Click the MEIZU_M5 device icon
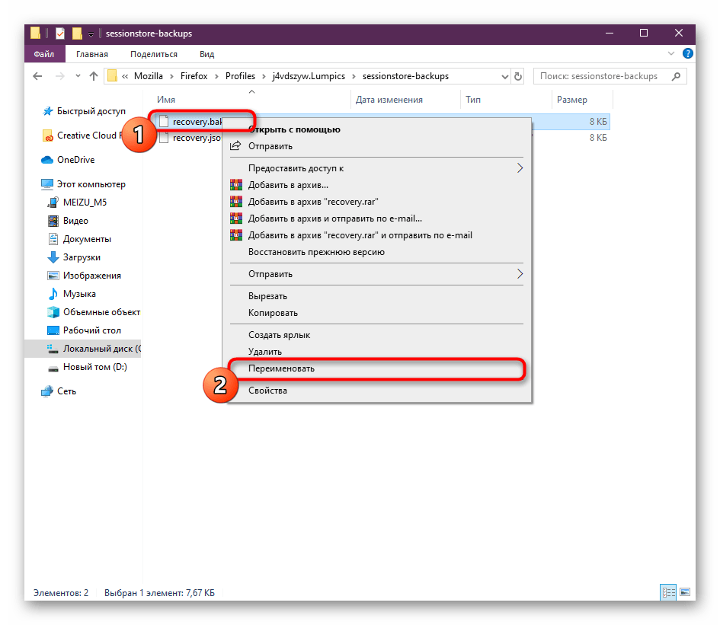This screenshot has height=625, width=720. click(x=53, y=202)
